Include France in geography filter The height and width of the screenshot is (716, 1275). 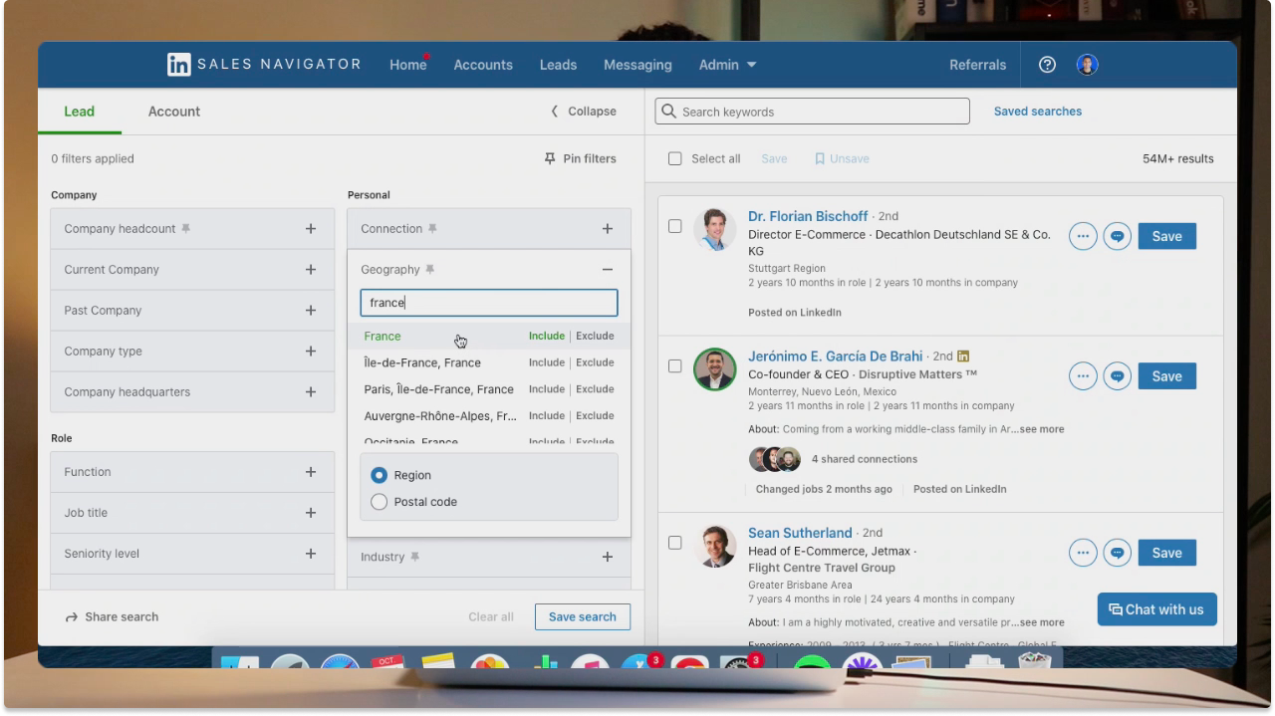pos(546,336)
